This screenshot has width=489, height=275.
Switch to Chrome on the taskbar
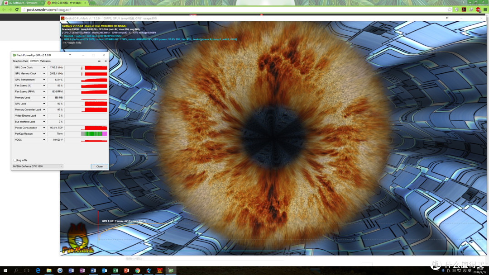[x=138, y=270]
